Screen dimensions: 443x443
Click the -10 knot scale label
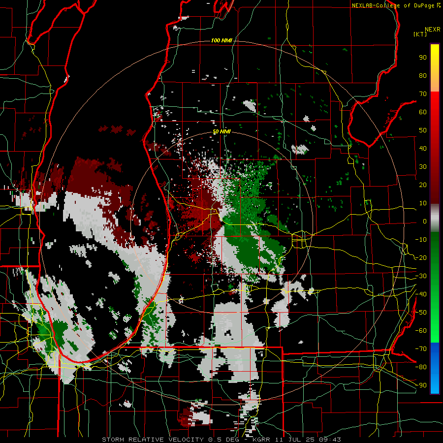click(421, 240)
